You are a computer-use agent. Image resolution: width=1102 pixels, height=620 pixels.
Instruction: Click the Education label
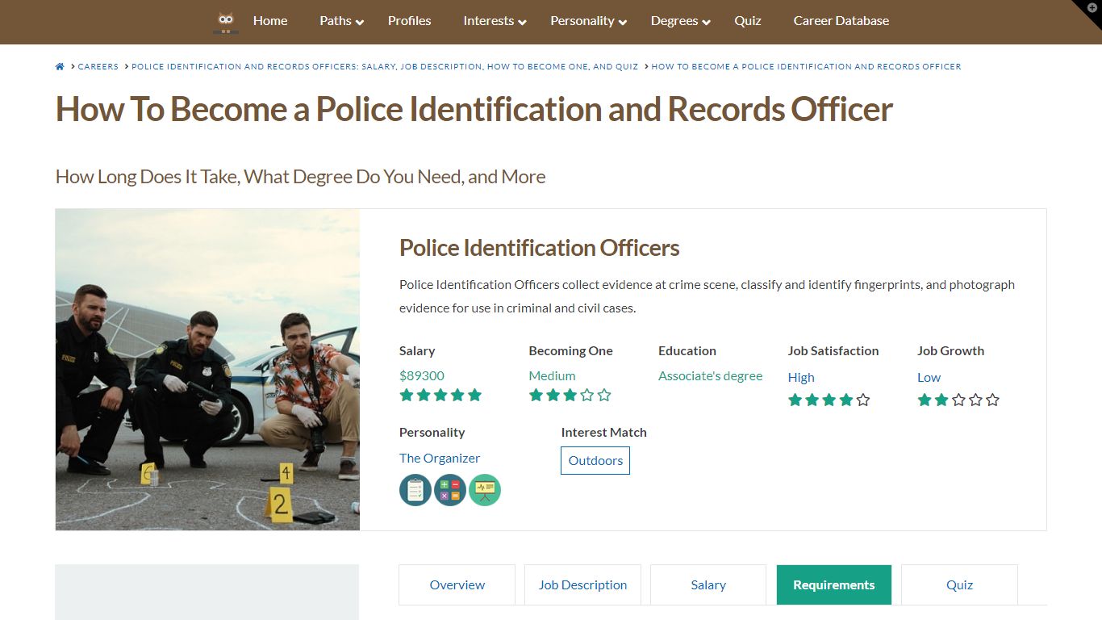[x=687, y=350]
